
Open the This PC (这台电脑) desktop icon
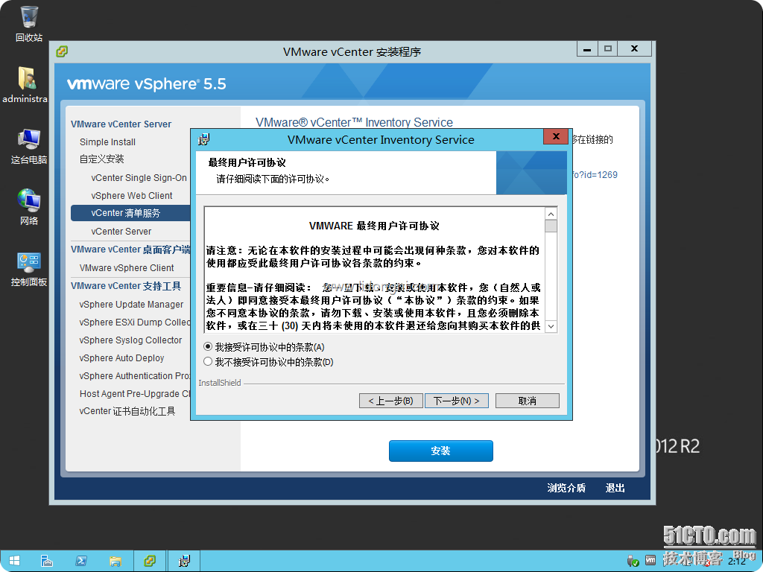[29, 146]
